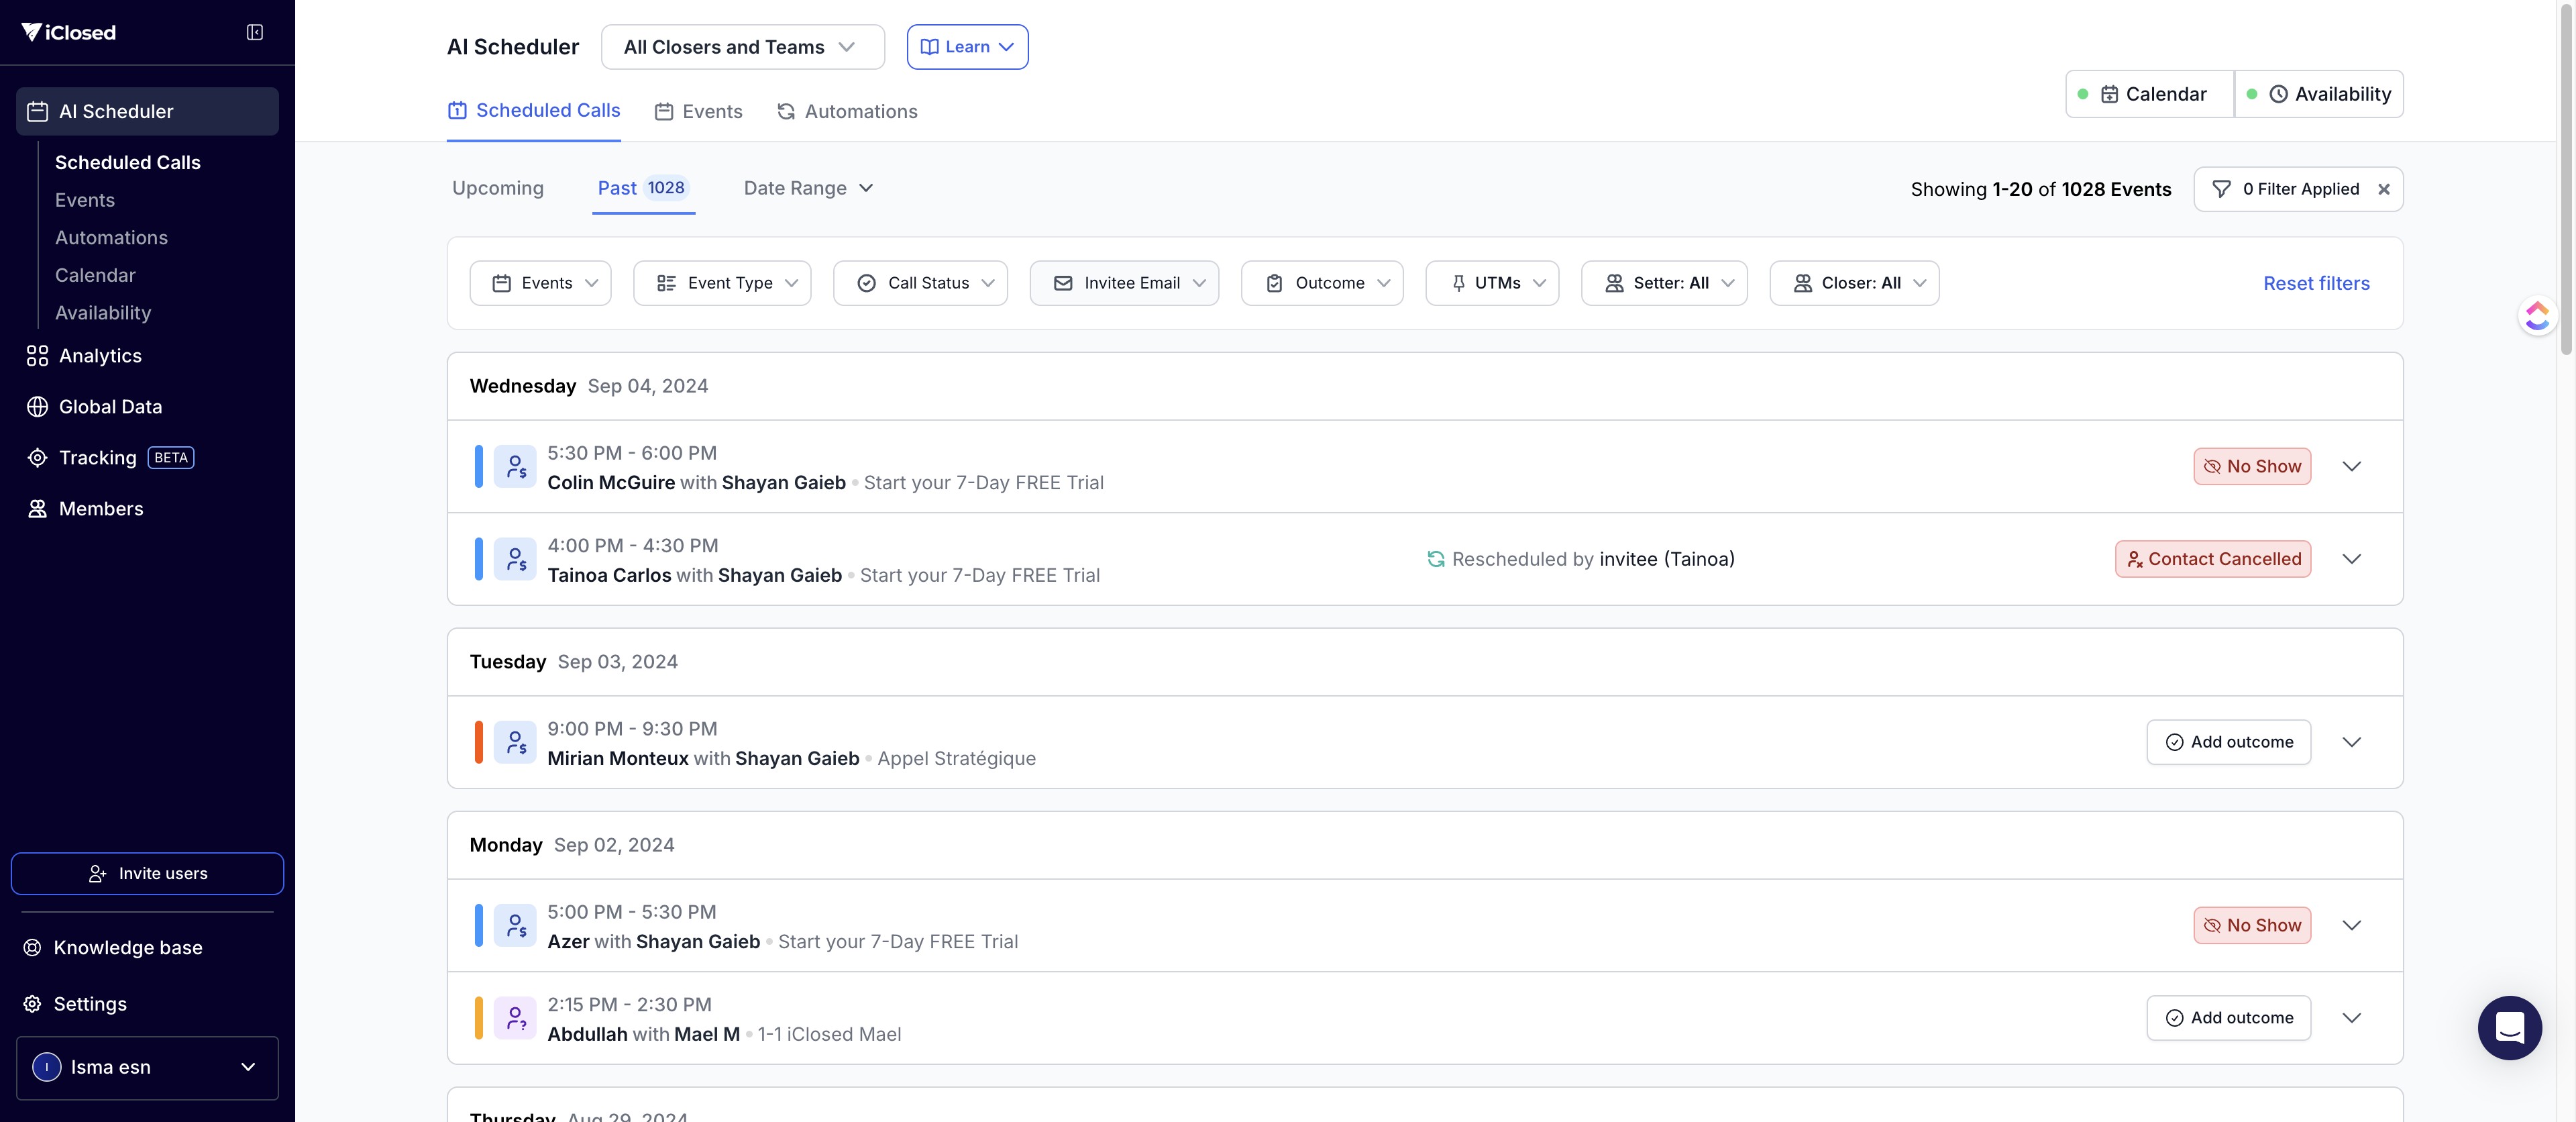Switch to the Upcoming tab
The image size is (2576, 1122).
coord(498,188)
